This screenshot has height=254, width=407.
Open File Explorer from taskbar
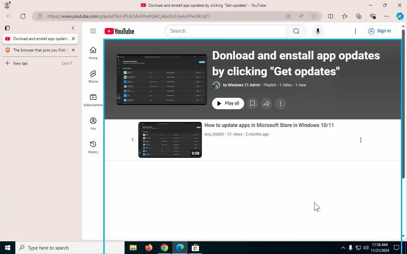click(x=133, y=248)
